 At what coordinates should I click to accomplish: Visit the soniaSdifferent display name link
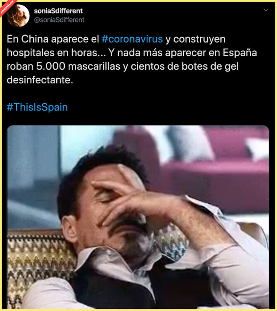click(x=58, y=11)
